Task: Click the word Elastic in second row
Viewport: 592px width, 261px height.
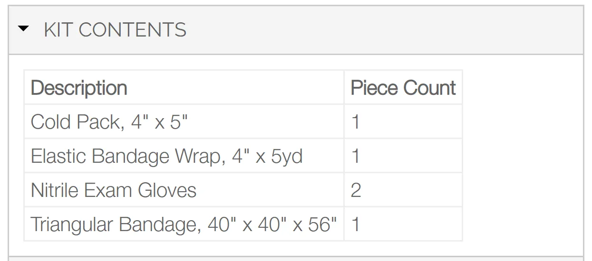Action: coord(59,156)
